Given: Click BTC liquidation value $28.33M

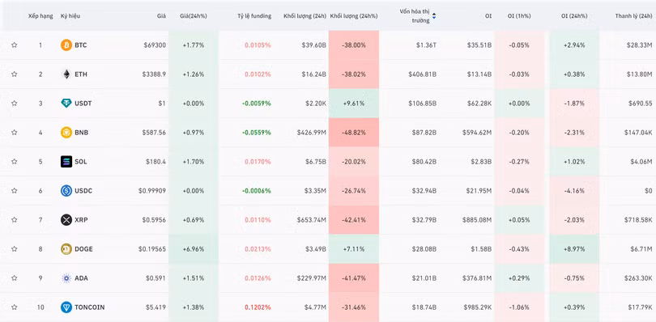Looking at the screenshot, I should pyautogui.click(x=640, y=45).
